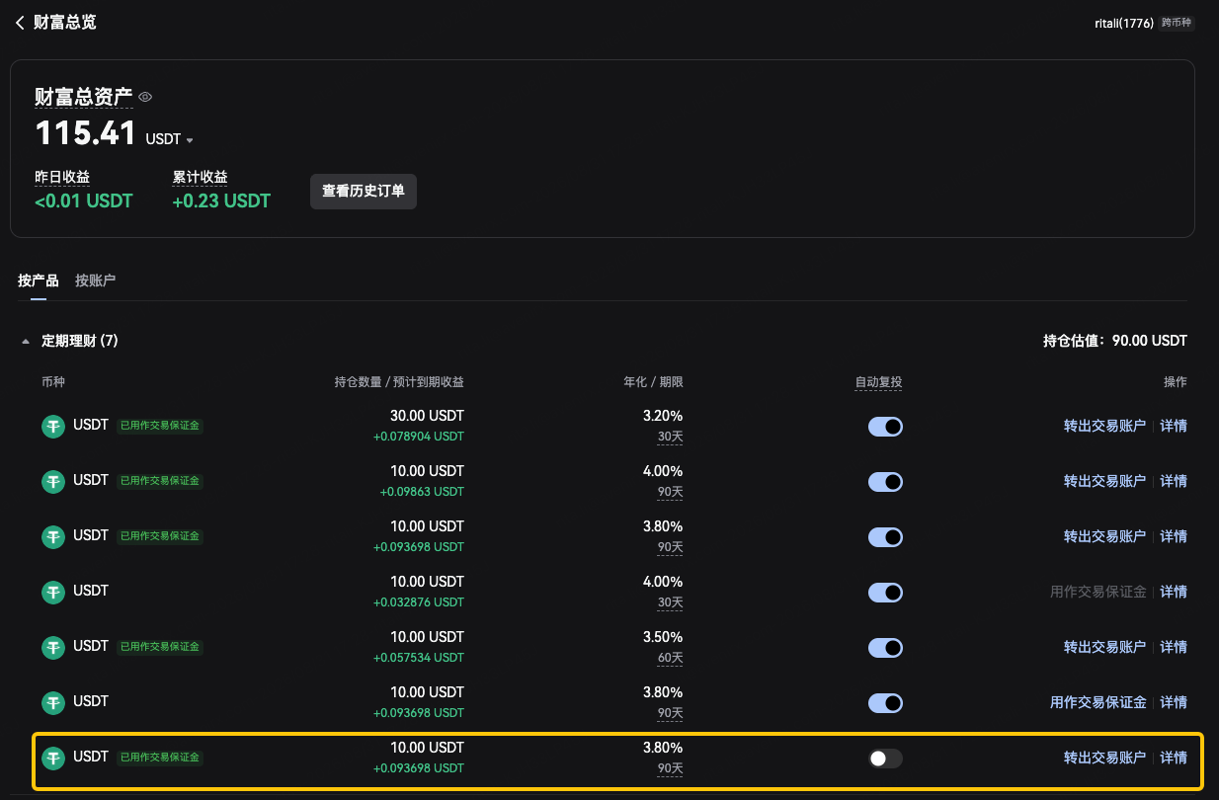Open 详情 for the 4.00% 90天 row
This screenshot has height=800, width=1219.
tap(1174, 482)
